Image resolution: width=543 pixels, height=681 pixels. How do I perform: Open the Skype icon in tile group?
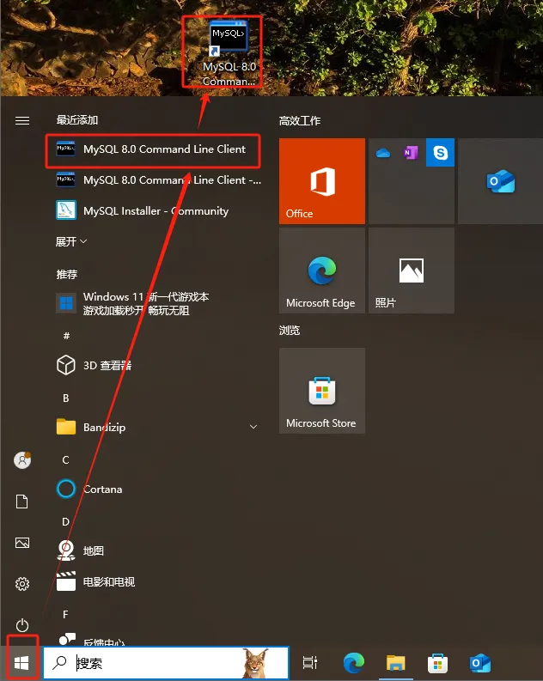[x=440, y=153]
